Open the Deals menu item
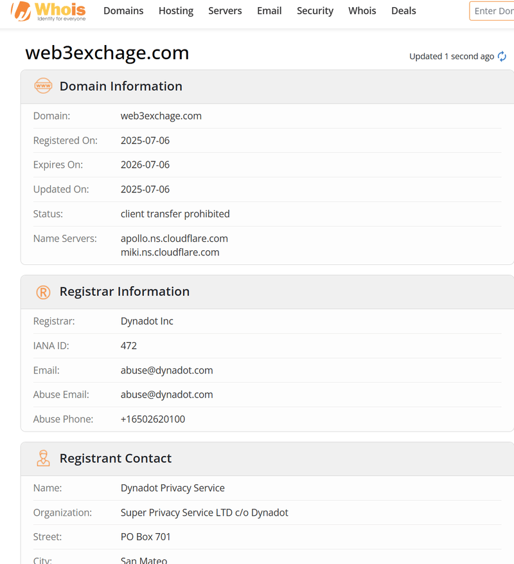The width and height of the screenshot is (514, 564). point(403,11)
